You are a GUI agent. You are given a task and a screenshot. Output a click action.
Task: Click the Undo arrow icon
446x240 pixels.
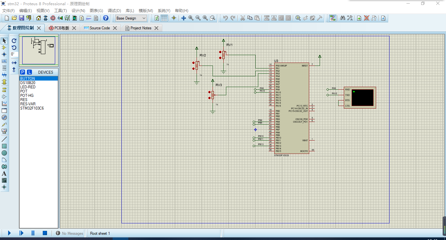point(225,18)
